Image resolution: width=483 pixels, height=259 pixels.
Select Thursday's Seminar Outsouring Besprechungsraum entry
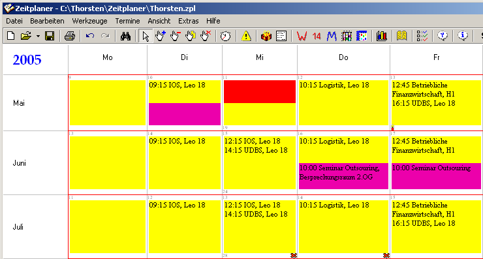(343, 176)
